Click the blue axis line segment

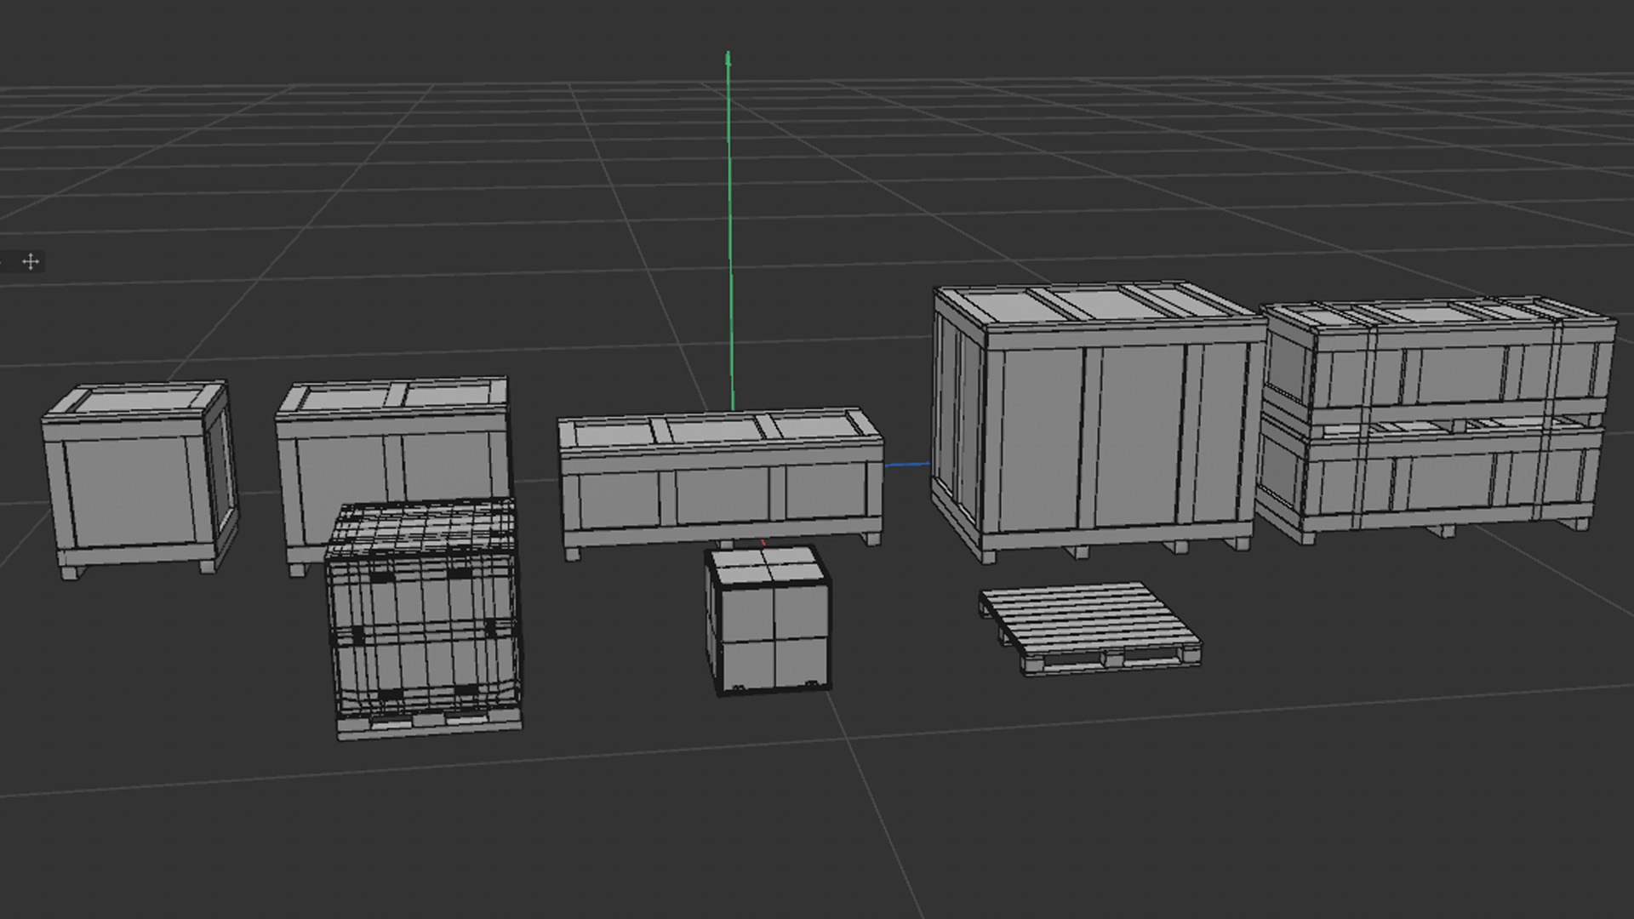907,465
